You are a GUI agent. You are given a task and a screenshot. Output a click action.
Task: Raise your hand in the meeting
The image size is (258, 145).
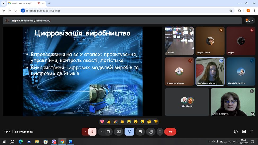click(151, 132)
